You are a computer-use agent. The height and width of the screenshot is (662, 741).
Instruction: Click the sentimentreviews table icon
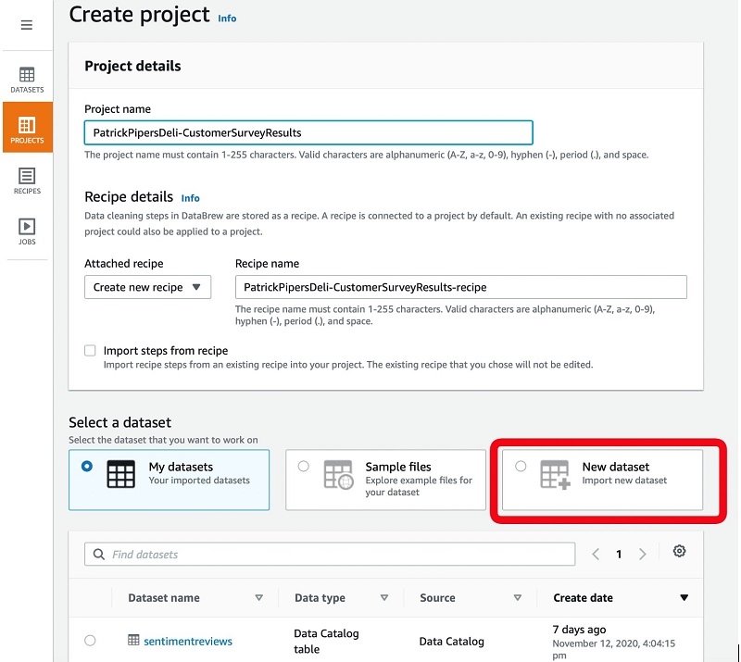[133, 640]
